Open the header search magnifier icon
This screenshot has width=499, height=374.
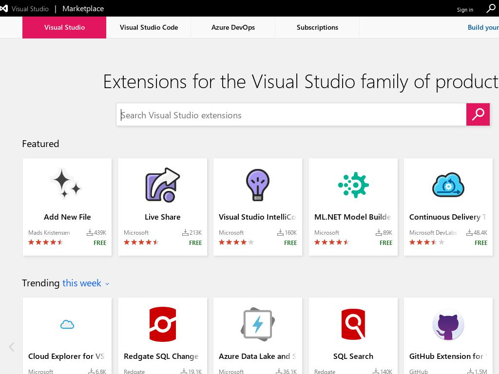click(491, 9)
